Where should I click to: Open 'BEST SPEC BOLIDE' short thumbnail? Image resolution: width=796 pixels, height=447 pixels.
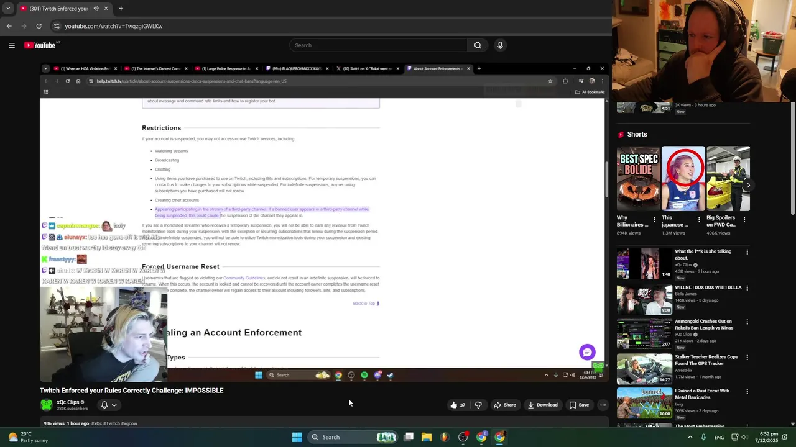point(639,179)
